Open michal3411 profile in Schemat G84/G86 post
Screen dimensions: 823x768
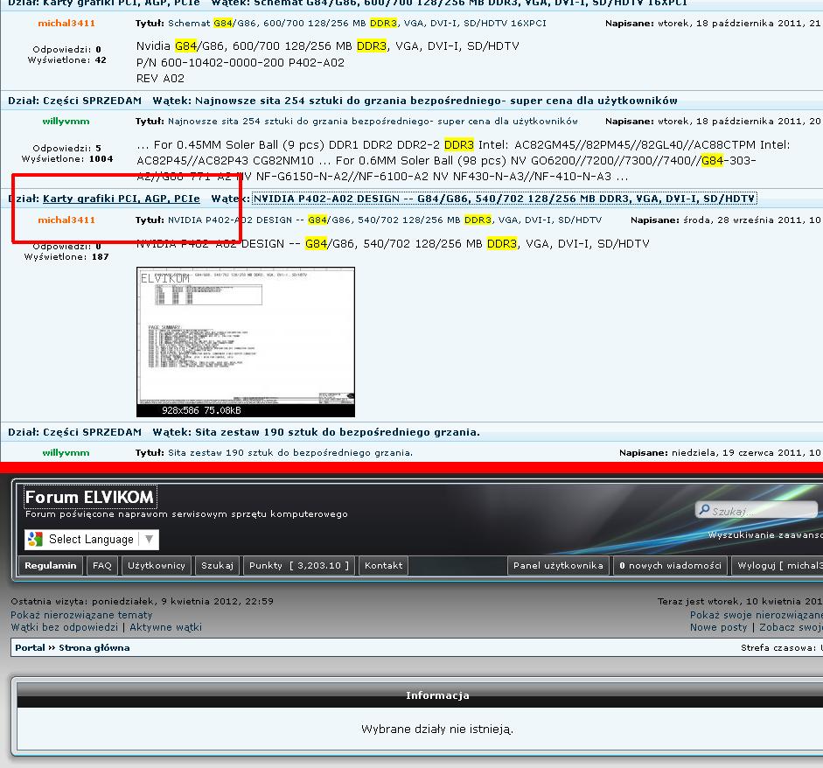coord(66,23)
